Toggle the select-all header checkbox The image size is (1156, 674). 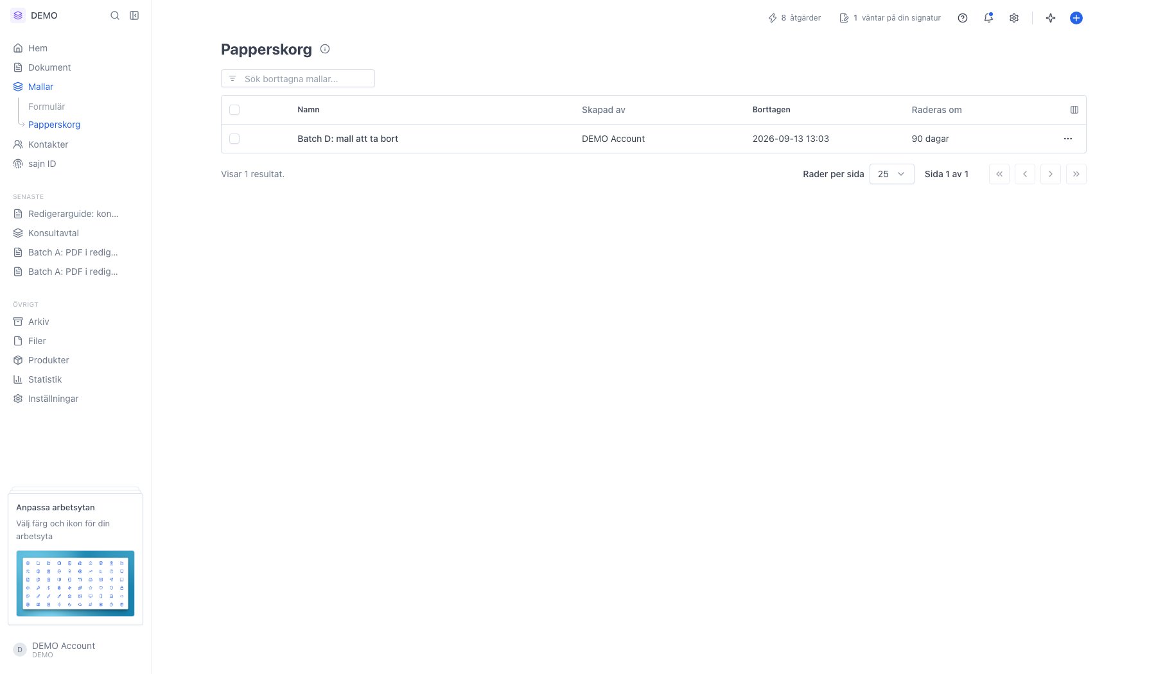coord(234,110)
